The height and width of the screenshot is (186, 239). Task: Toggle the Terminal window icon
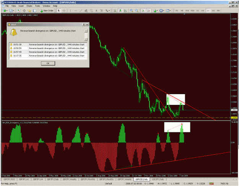(34, 11)
